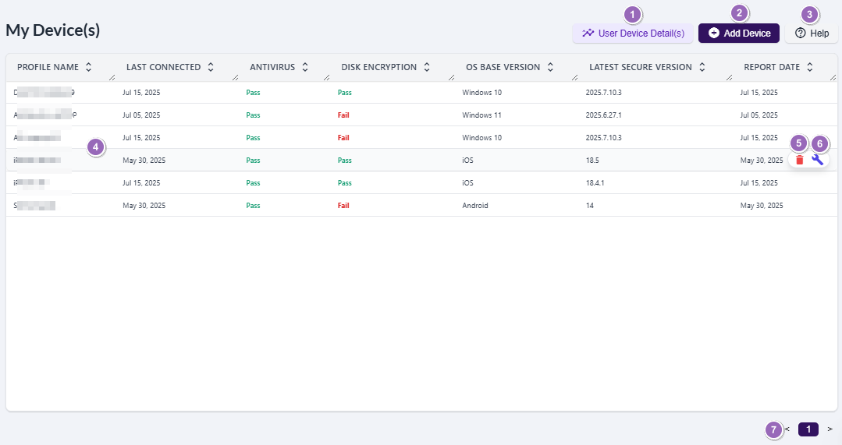The width and height of the screenshot is (842, 445).
Task: Click the Antivirus column header
Action: (x=272, y=67)
